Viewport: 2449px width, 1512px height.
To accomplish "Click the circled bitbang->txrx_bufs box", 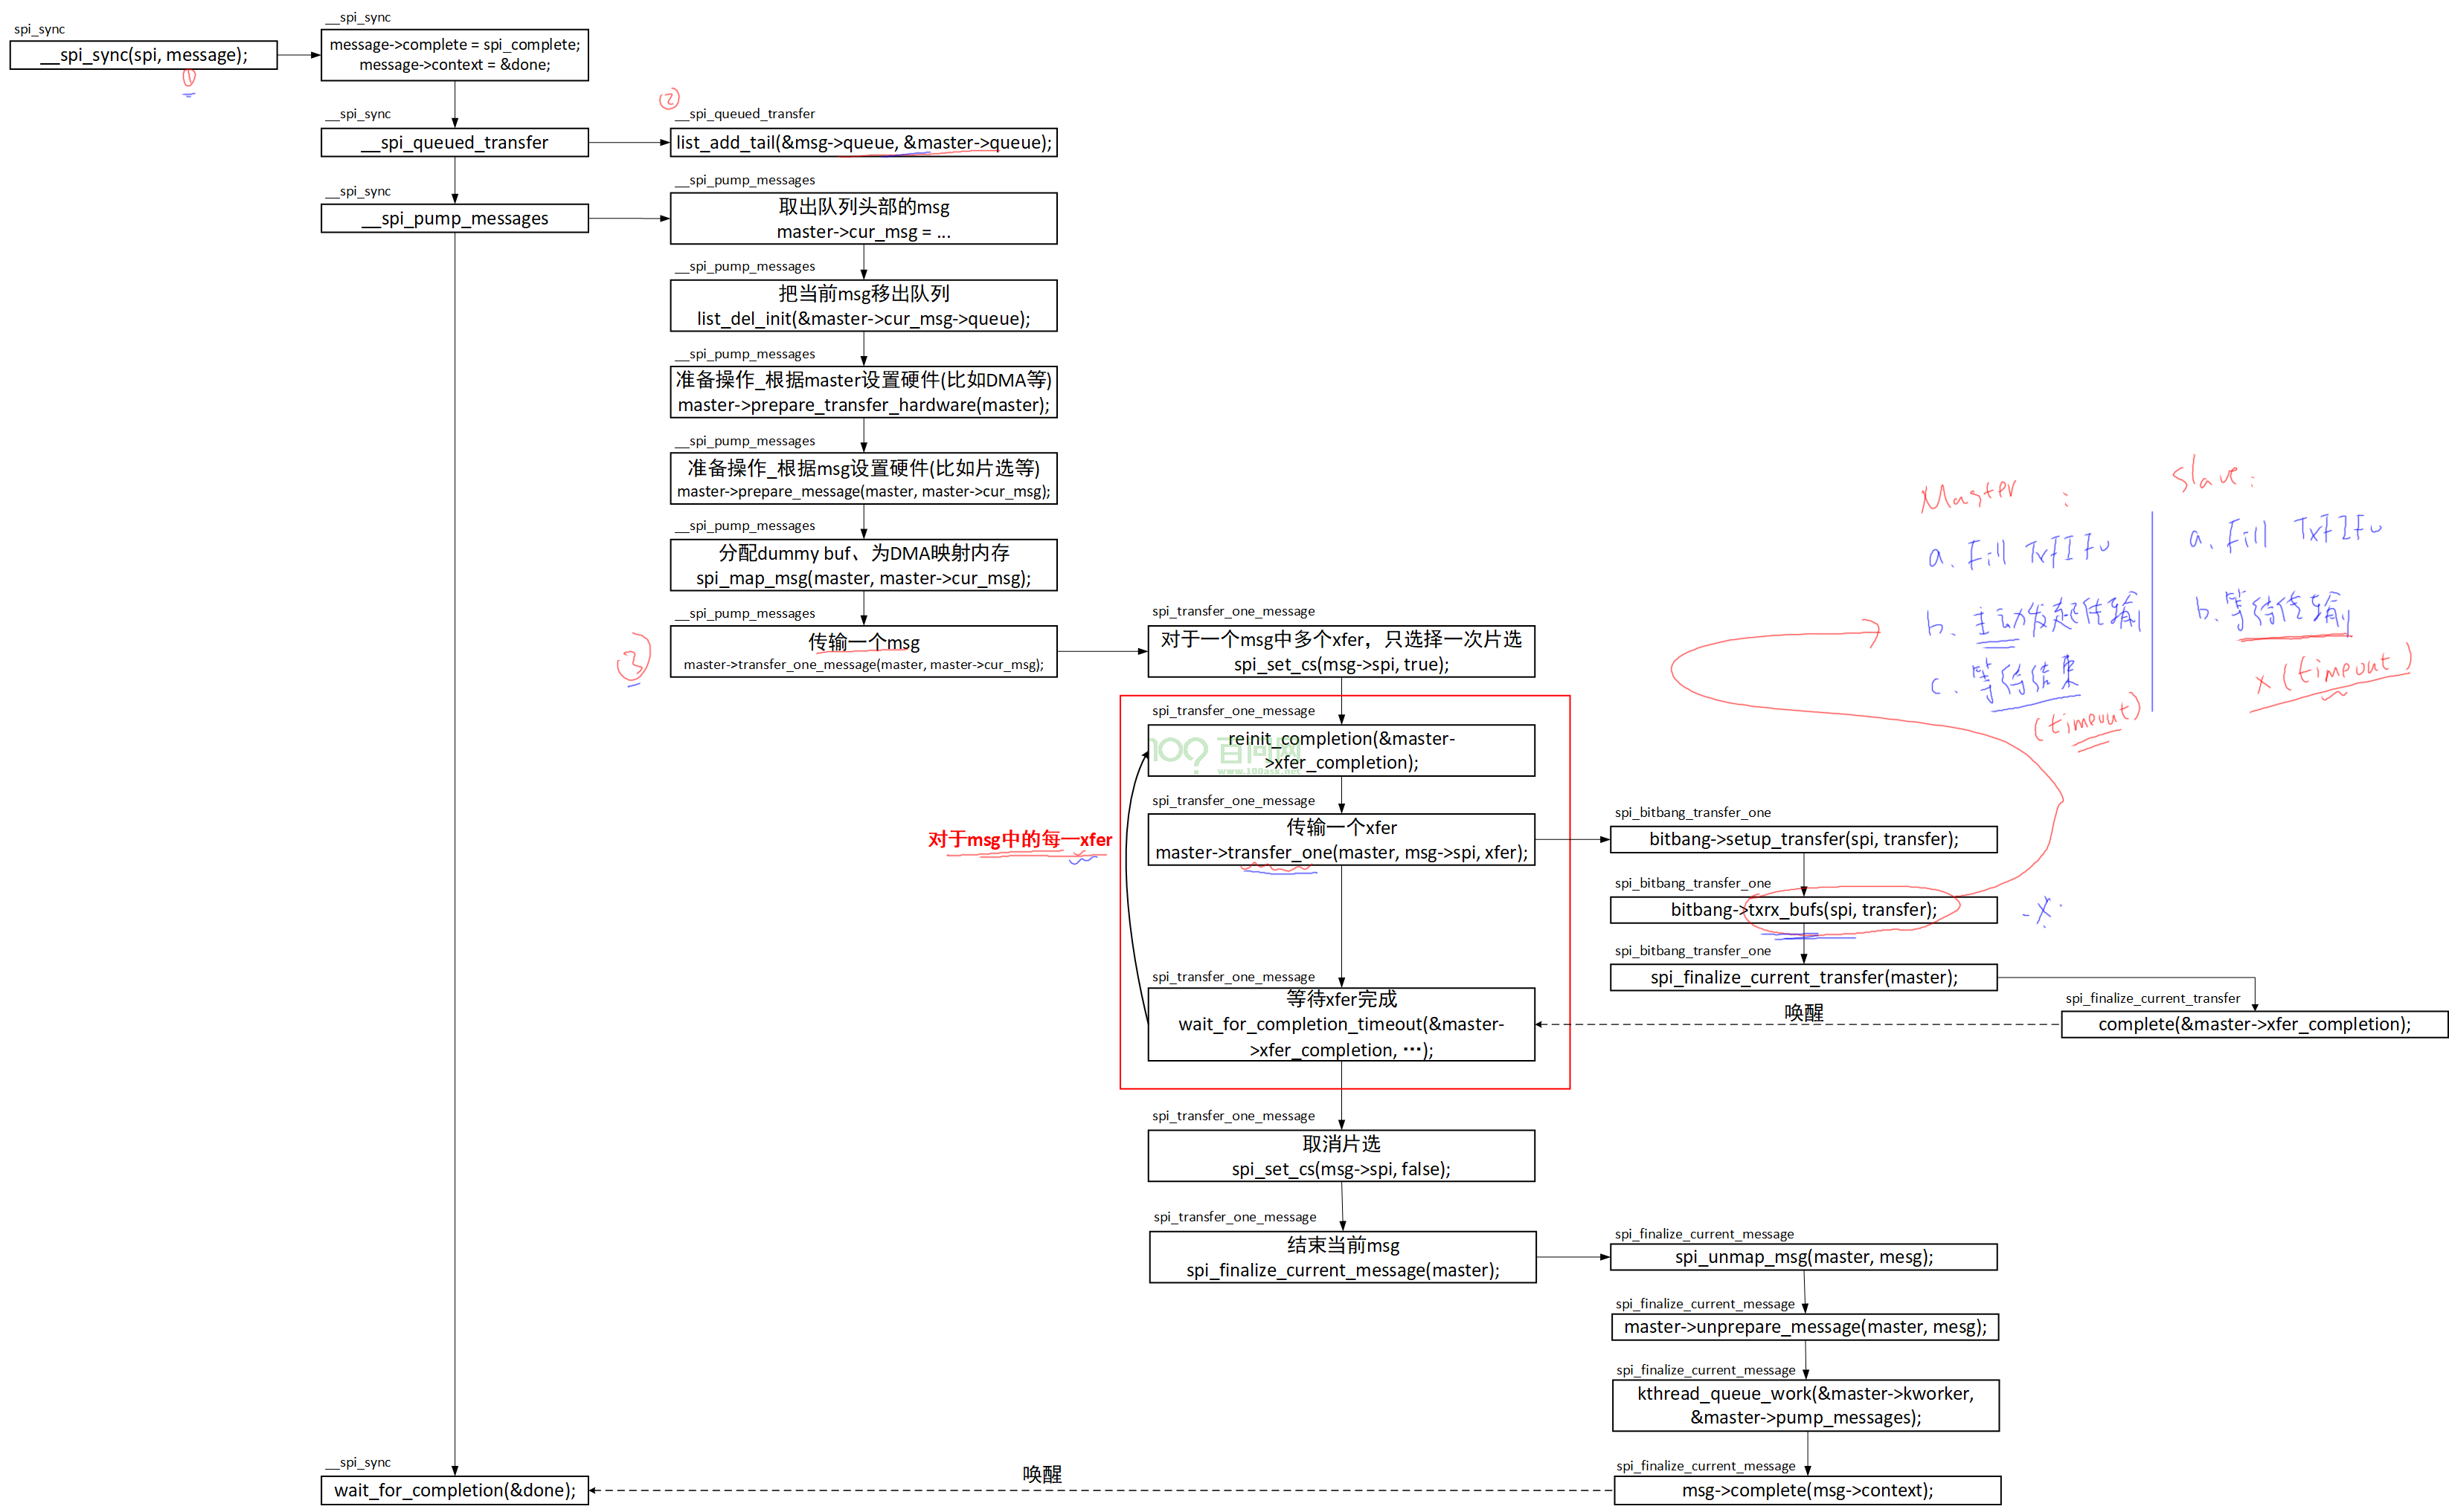I will 1803,910.
